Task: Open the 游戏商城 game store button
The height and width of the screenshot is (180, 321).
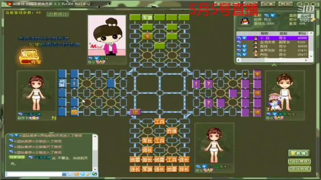Action: click(x=299, y=168)
